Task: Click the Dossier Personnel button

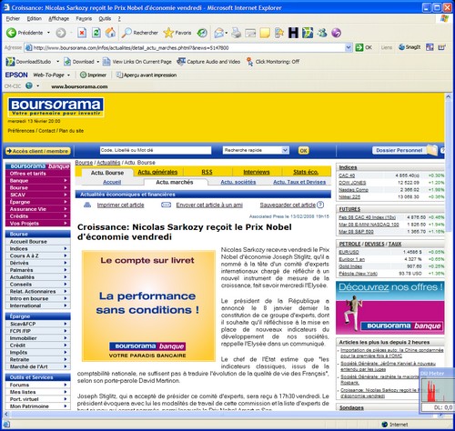Action: tap(399, 150)
